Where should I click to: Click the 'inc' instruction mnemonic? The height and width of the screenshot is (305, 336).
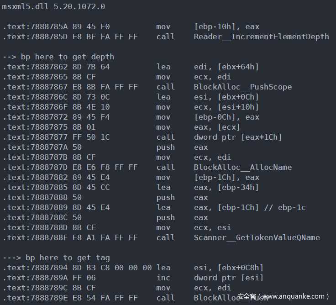[163, 278]
